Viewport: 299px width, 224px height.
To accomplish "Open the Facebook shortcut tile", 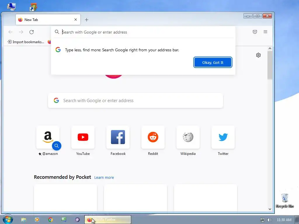I will coord(118,137).
